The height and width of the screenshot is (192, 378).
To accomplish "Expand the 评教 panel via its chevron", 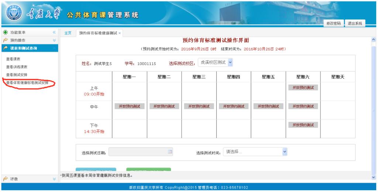I will tap(54, 179).
